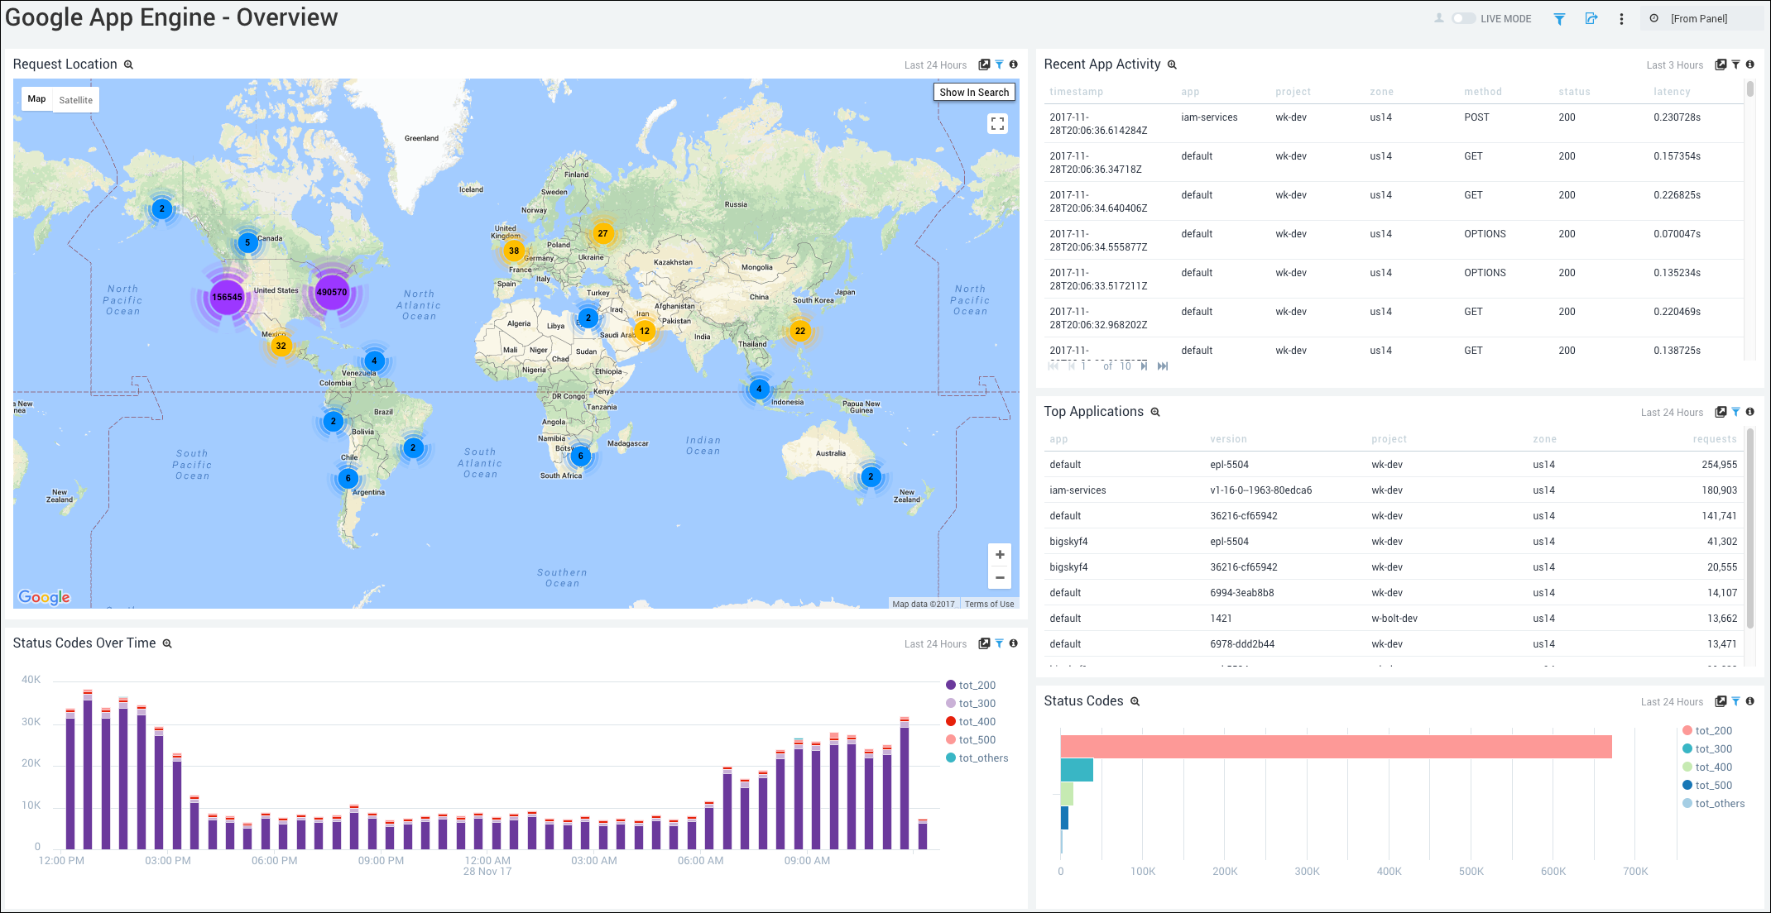Open the From Panel time range dropdown
Image resolution: width=1771 pixels, height=913 pixels.
pos(1698,19)
